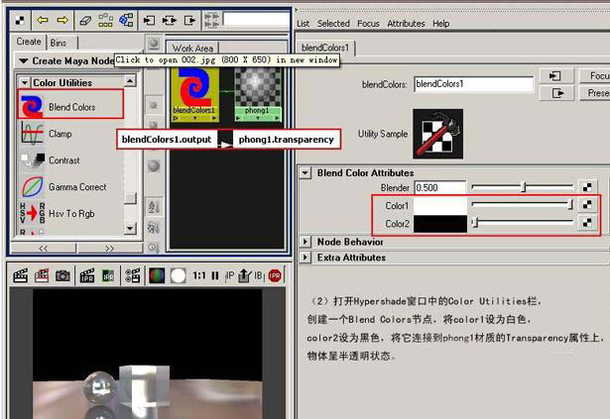Expand the Extra Attributes section
This screenshot has width=610, height=419.
(x=305, y=258)
